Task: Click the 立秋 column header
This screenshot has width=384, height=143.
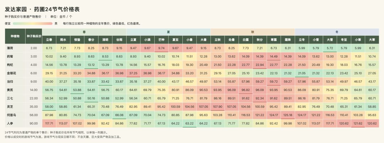Action: point(218,40)
